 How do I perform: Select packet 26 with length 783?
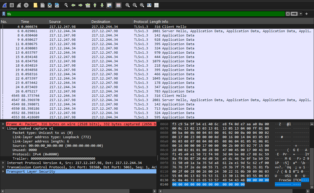pos(157,91)
